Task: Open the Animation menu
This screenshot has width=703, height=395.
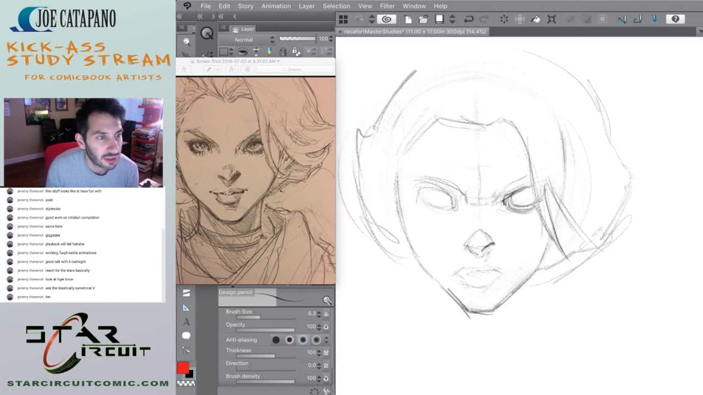Action: [x=276, y=6]
